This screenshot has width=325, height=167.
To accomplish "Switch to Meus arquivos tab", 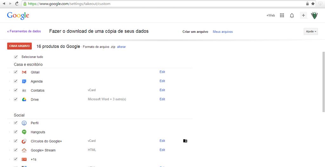I will tap(223, 32).
